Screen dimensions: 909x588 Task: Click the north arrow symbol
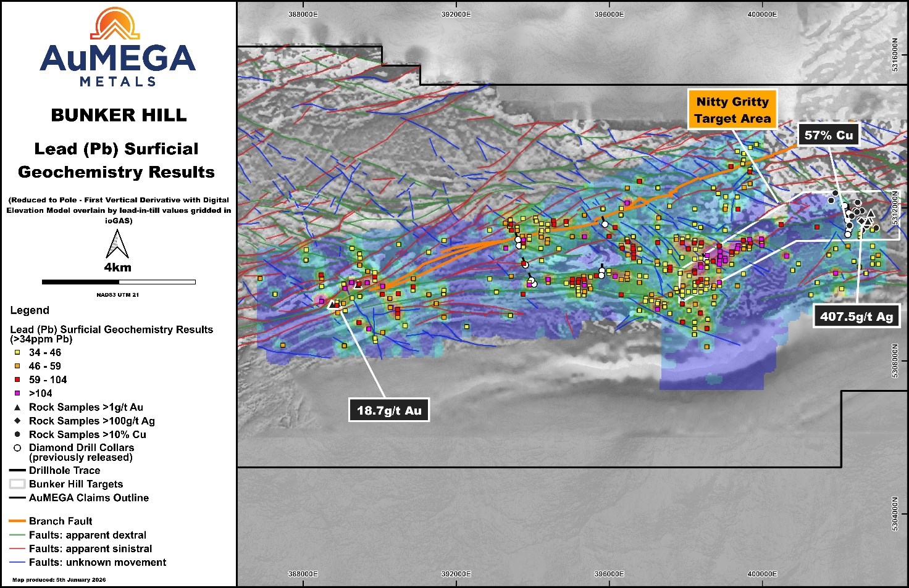(x=117, y=244)
